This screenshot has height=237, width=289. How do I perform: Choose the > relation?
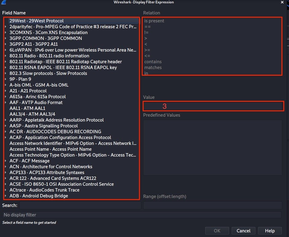pyautogui.click(x=212, y=38)
